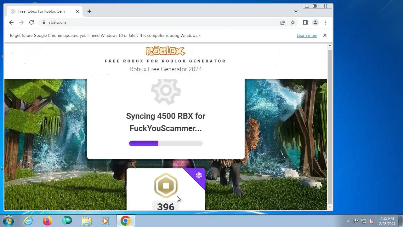Minimize the Chrome window
Image resolution: width=403 pixels, height=227 pixels.
click(307, 6)
